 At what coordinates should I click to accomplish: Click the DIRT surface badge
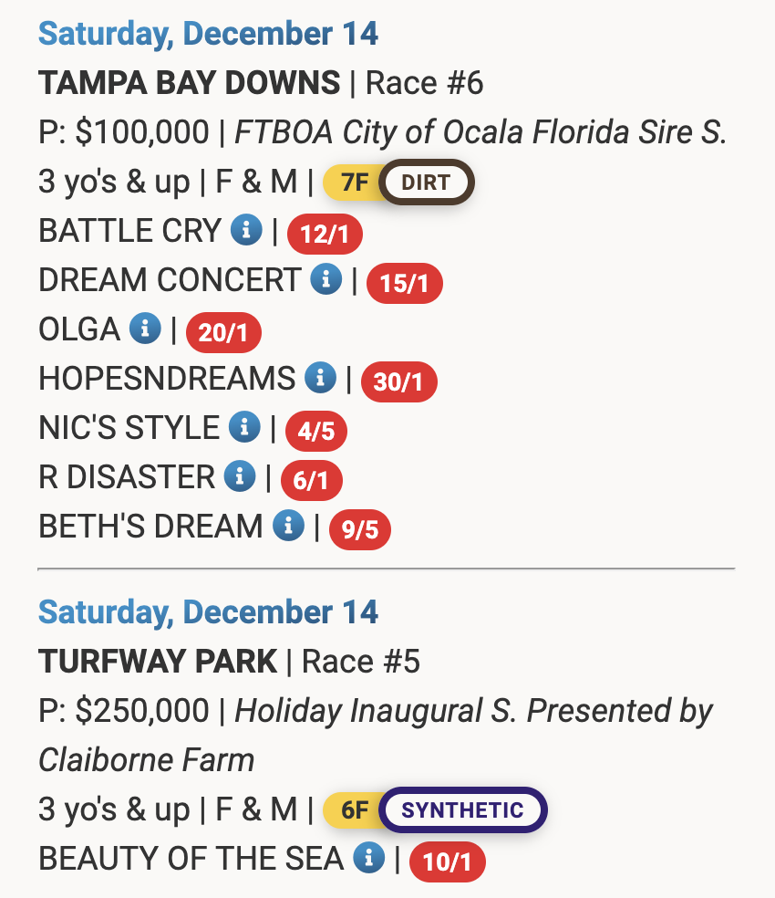(426, 183)
